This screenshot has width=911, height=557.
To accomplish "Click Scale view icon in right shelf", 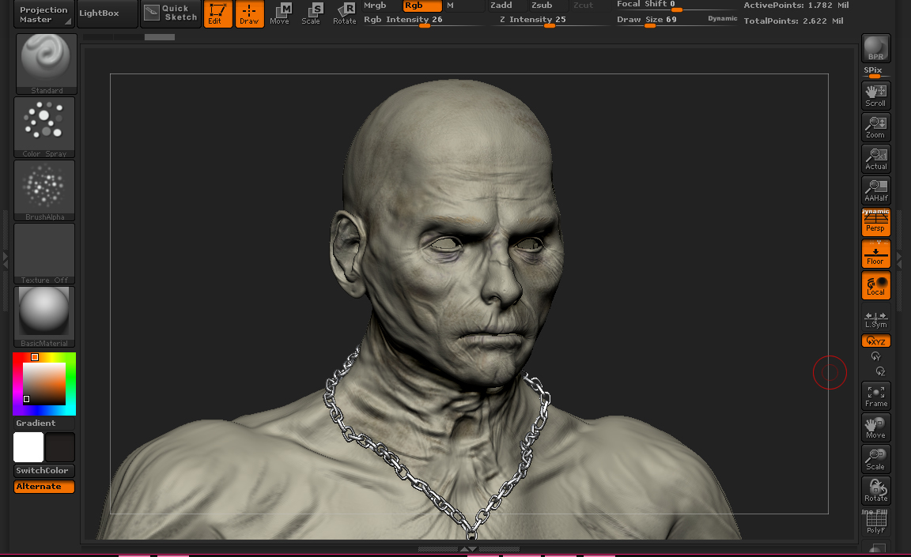I will pyautogui.click(x=875, y=459).
